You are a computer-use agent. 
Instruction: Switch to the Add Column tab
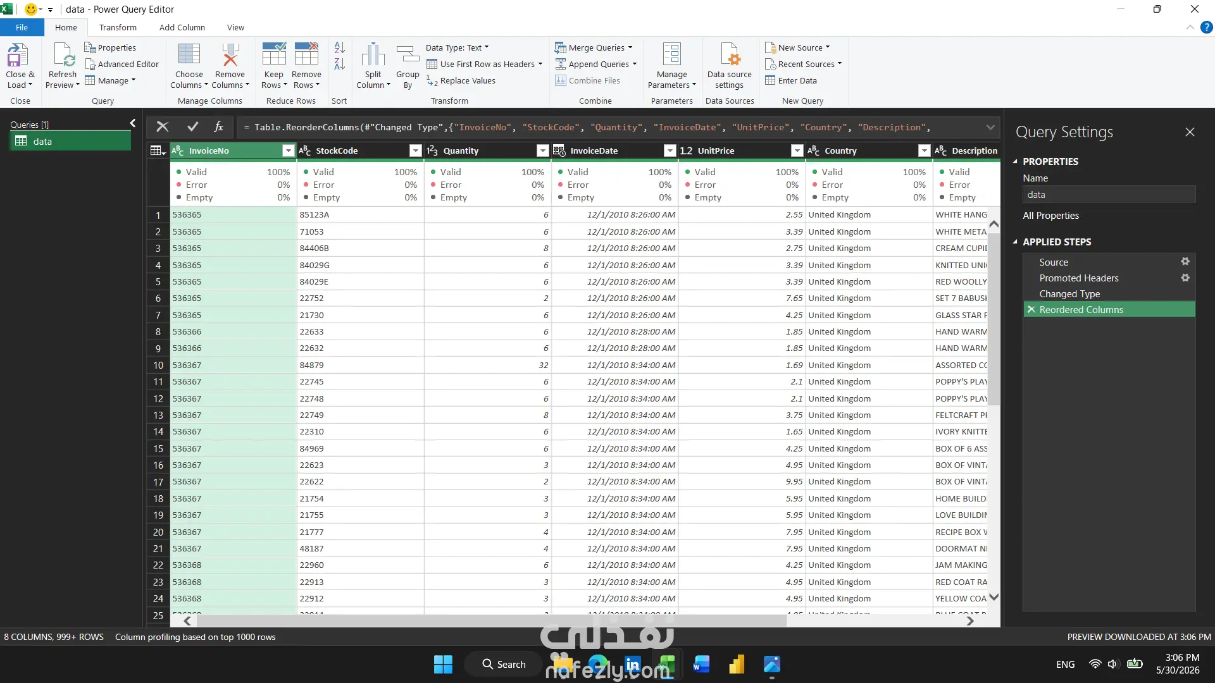pyautogui.click(x=182, y=27)
